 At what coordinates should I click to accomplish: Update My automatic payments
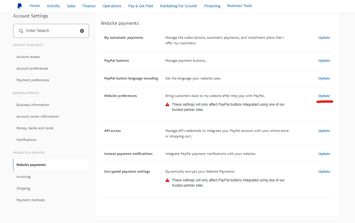coord(324,38)
